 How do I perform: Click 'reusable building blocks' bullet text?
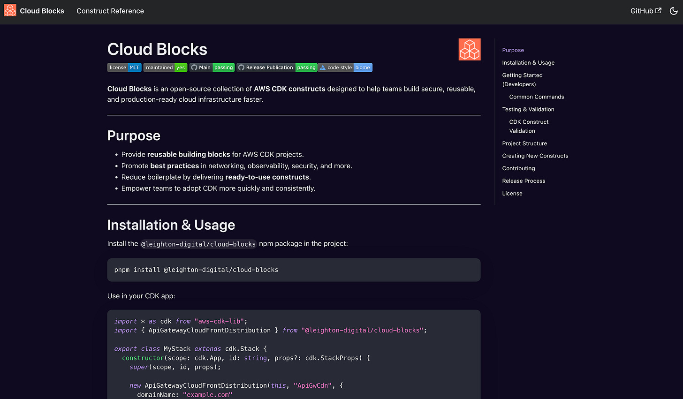point(189,154)
